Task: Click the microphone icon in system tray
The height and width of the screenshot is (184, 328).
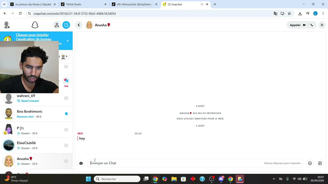Action: click(x=288, y=179)
